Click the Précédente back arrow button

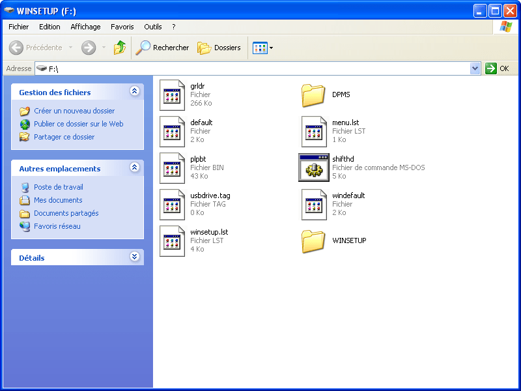[x=16, y=48]
